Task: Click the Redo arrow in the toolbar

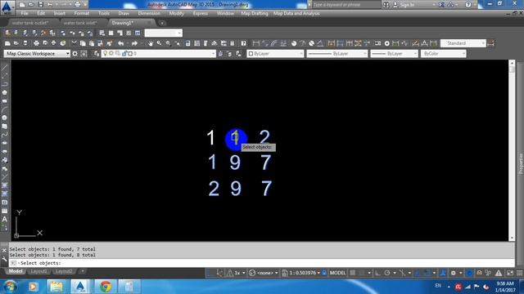Action: tap(134, 43)
